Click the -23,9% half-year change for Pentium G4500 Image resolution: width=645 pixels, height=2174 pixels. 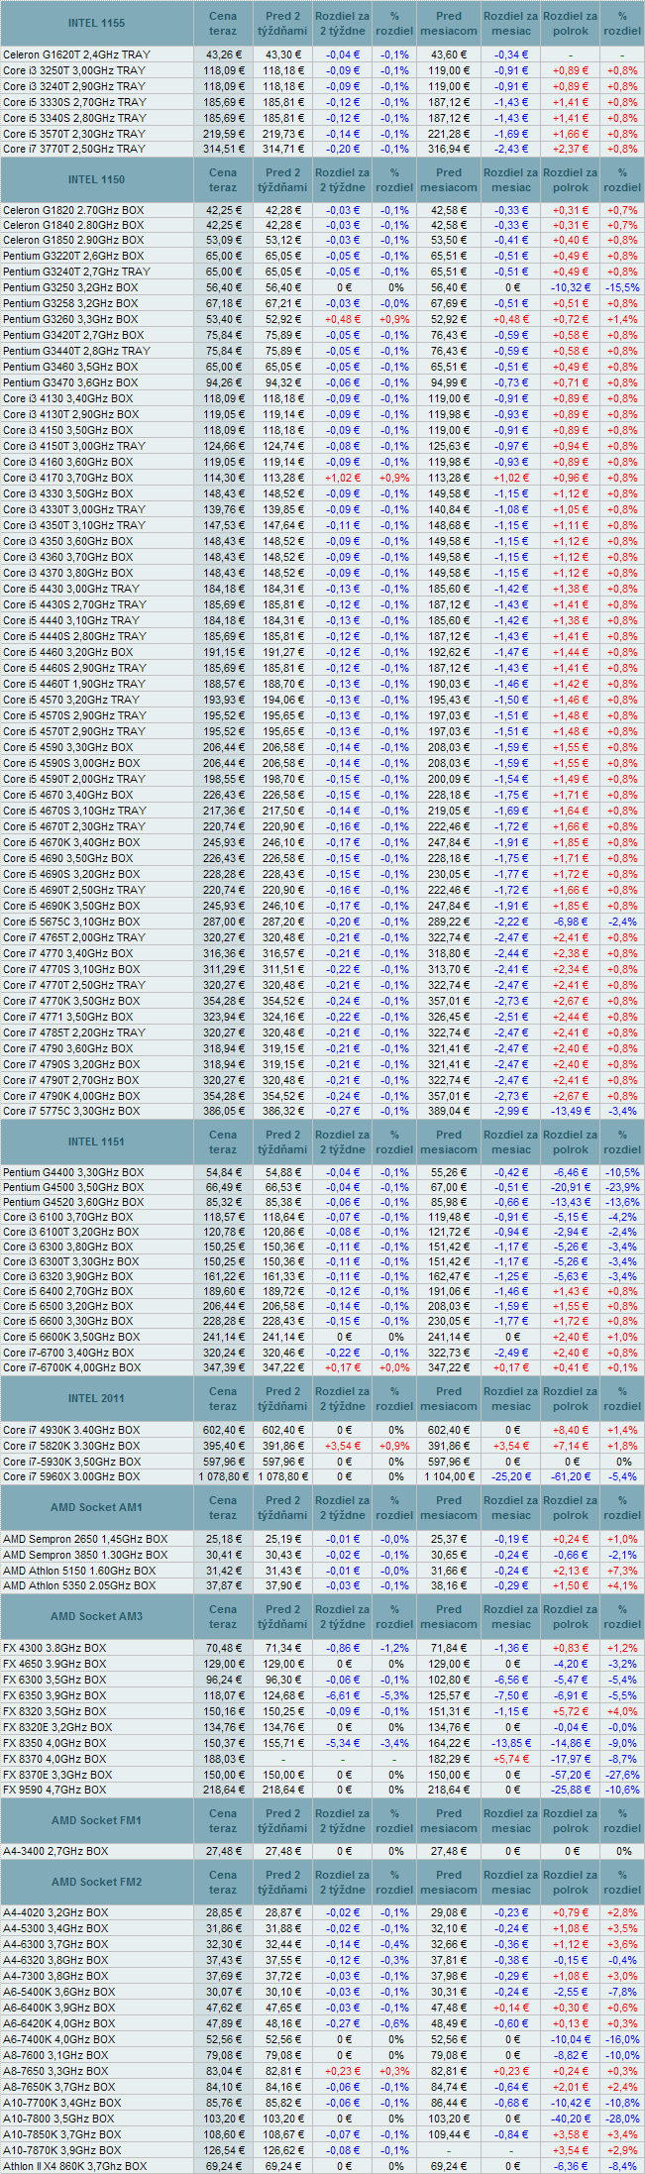622,1187
